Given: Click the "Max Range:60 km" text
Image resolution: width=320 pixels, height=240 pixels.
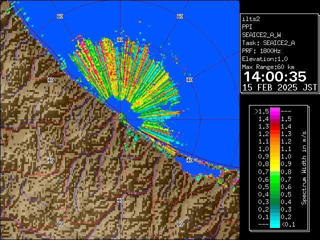Looking at the screenshot, I should click(268, 67).
